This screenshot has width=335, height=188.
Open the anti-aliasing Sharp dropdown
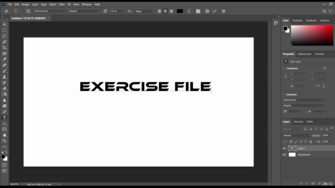click(152, 11)
